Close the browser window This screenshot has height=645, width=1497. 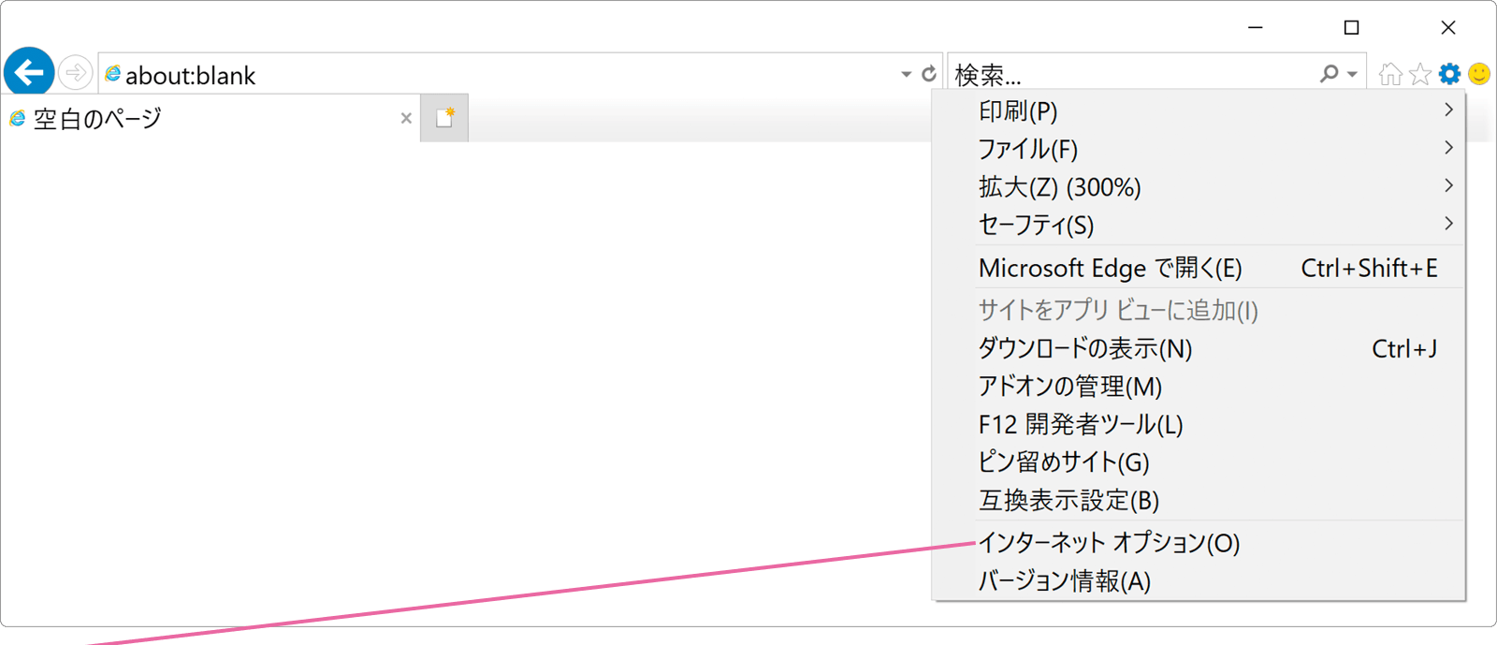[1448, 27]
